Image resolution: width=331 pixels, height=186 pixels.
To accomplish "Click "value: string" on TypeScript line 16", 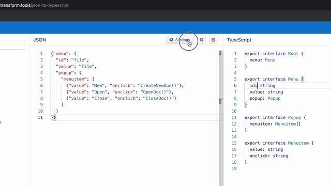I will 266,149.
